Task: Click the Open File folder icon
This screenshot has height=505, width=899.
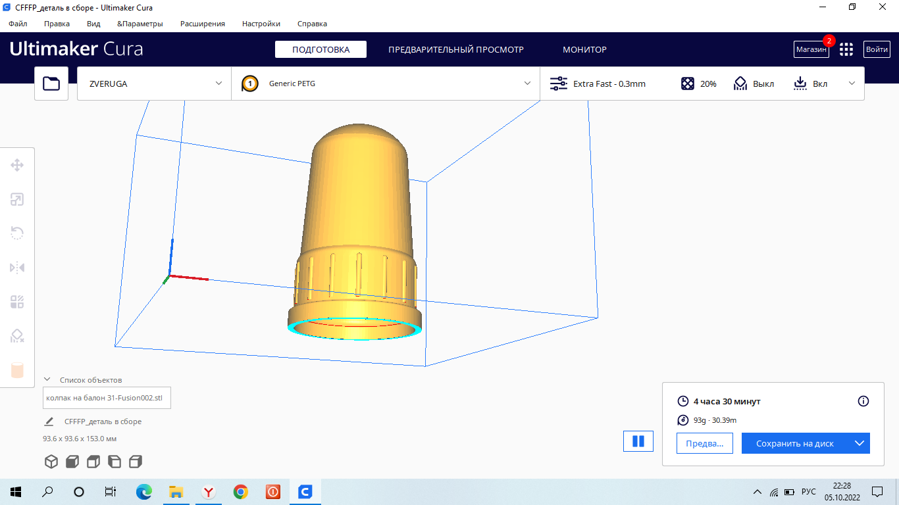Action: [51, 84]
